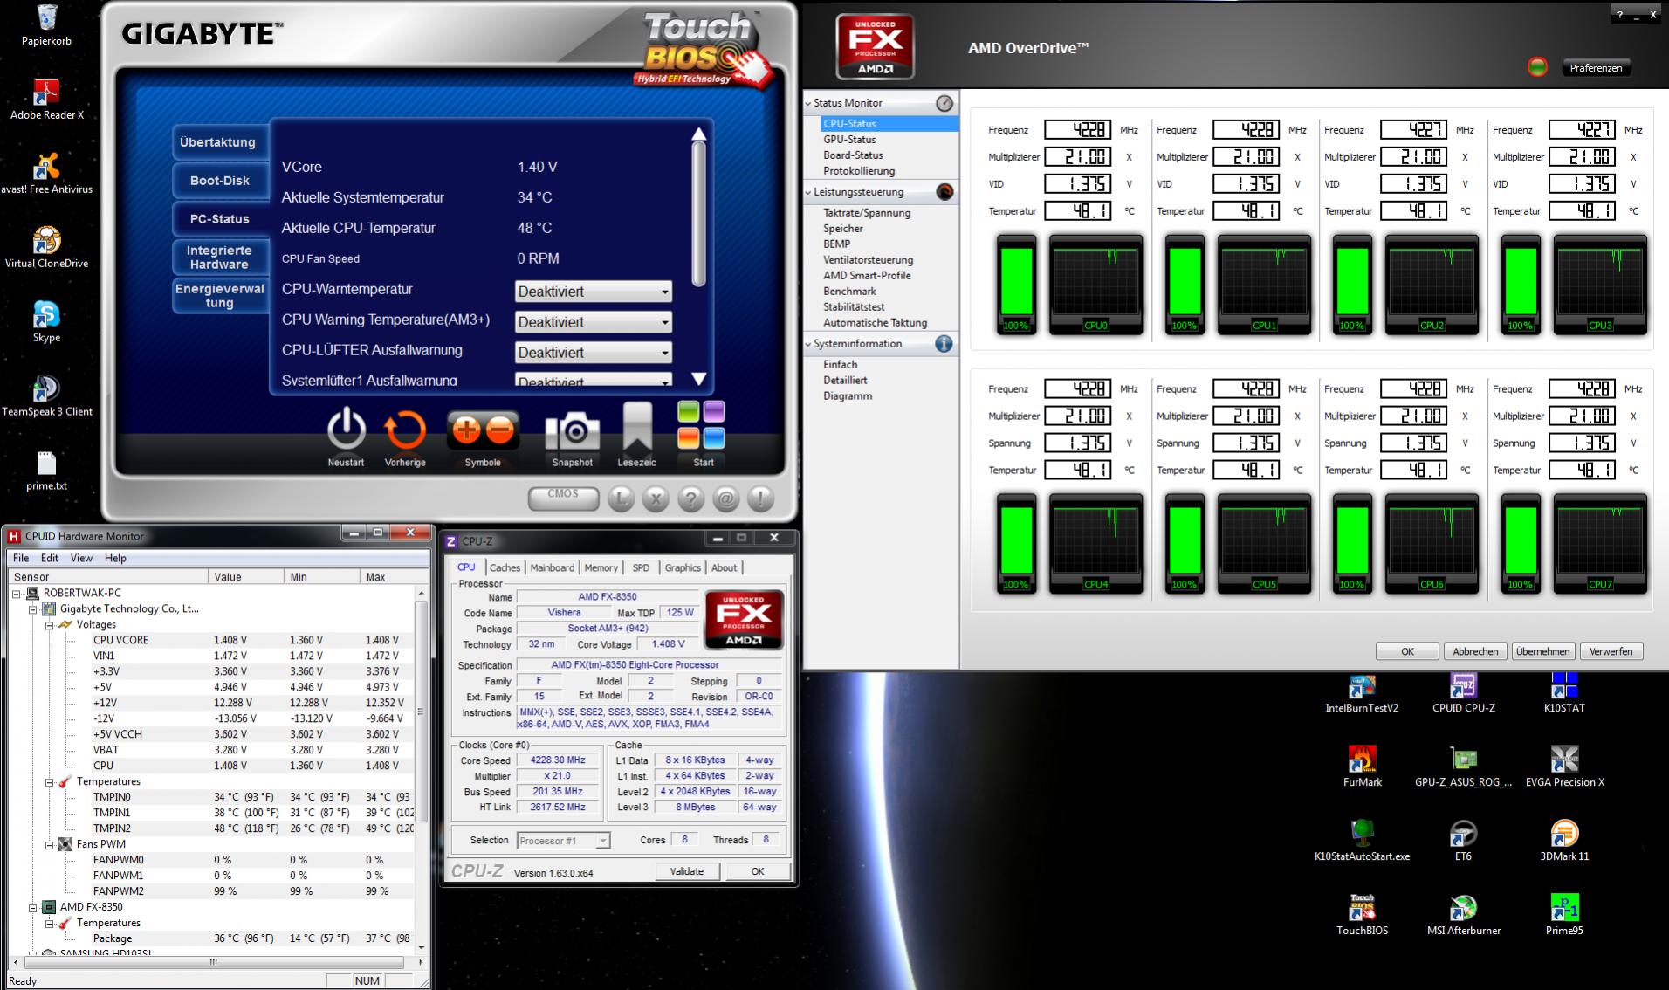Open the View menu in Hardware Monitor
1669x990 pixels.
pos(81,558)
